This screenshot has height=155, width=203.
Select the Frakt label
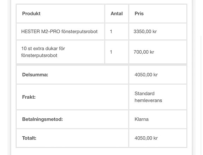[29, 97]
